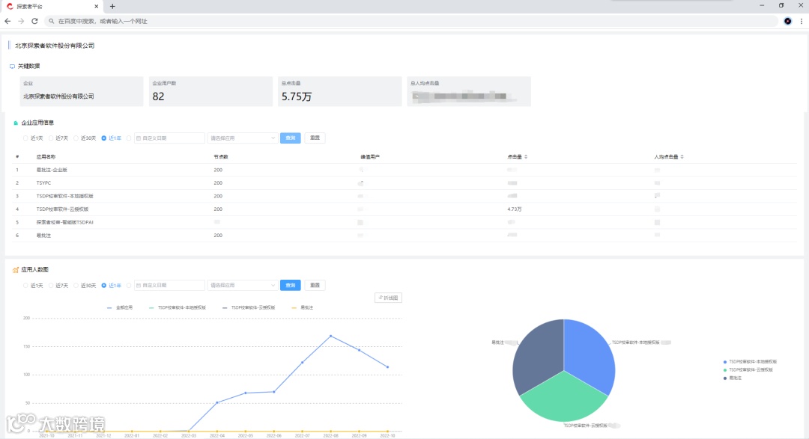Click the 4.73万 click count cell
The height and width of the screenshot is (439, 809).
point(515,209)
